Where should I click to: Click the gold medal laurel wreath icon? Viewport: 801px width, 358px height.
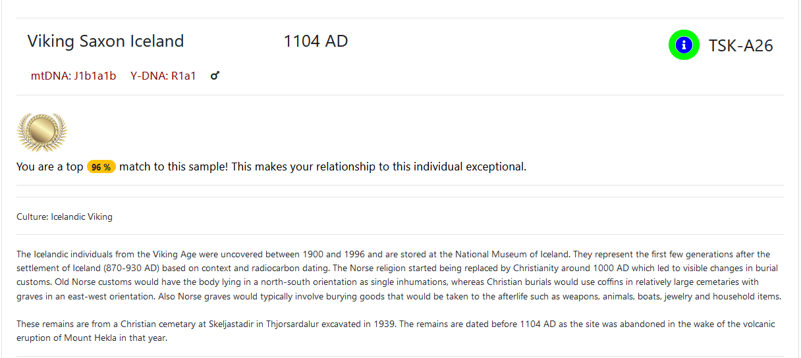point(41,132)
